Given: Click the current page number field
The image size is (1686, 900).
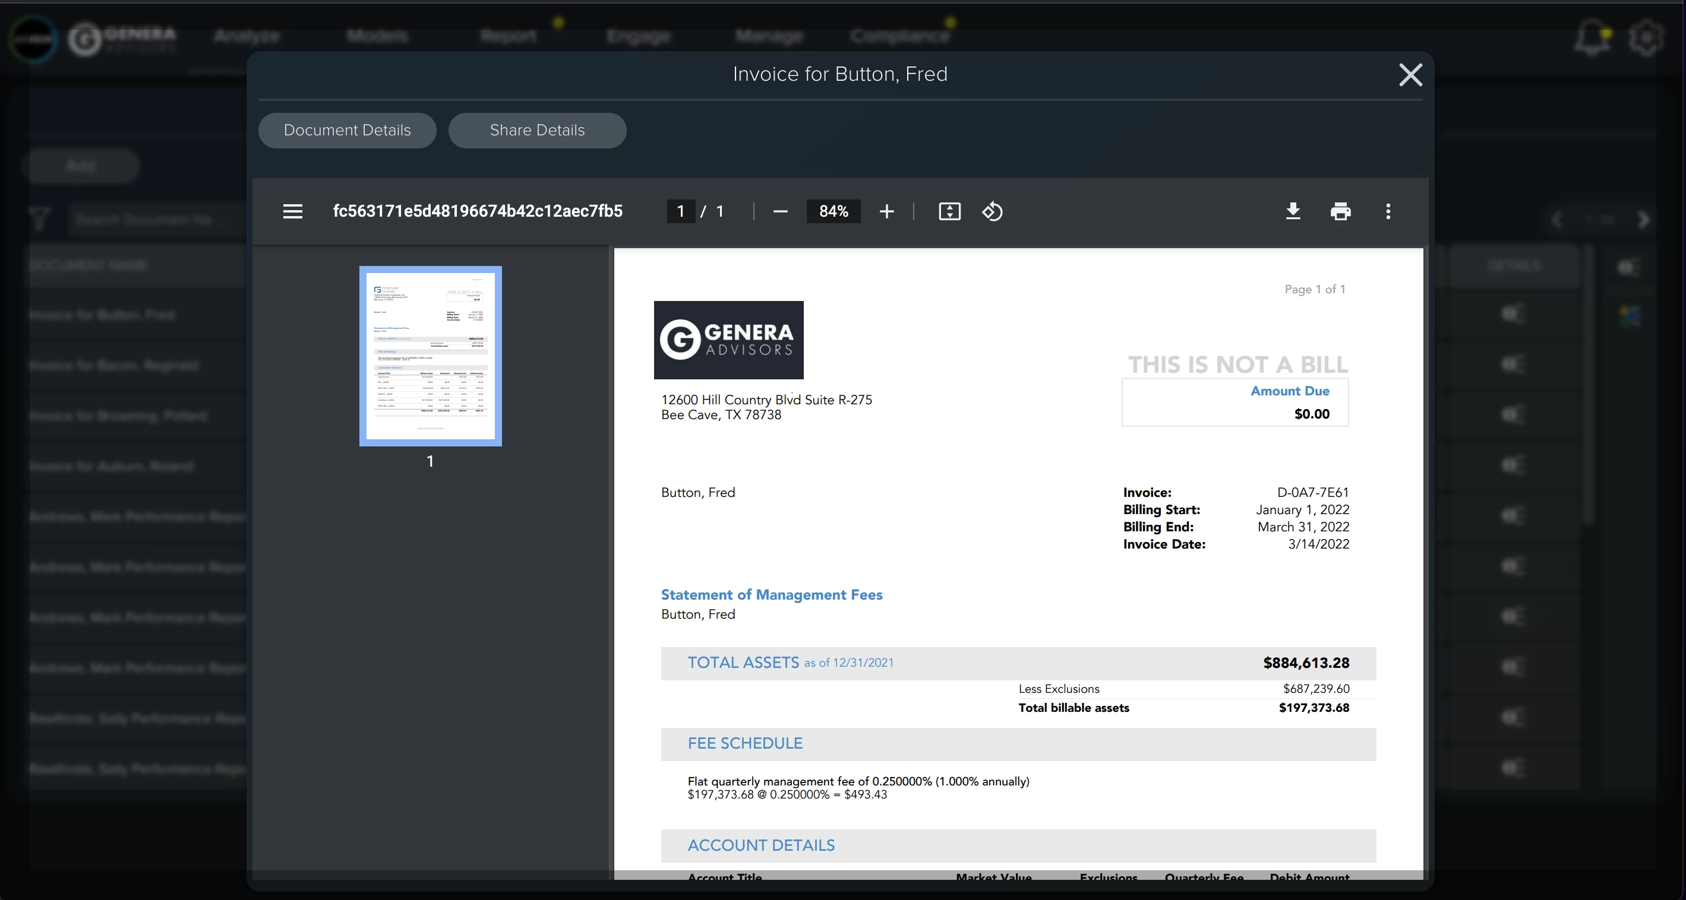Looking at the screenshot, I should (x=681, y=211).
